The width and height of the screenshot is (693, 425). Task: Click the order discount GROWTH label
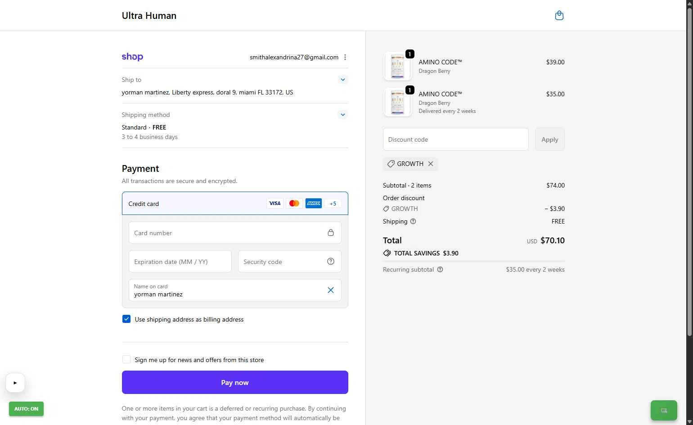click(405, 209)
